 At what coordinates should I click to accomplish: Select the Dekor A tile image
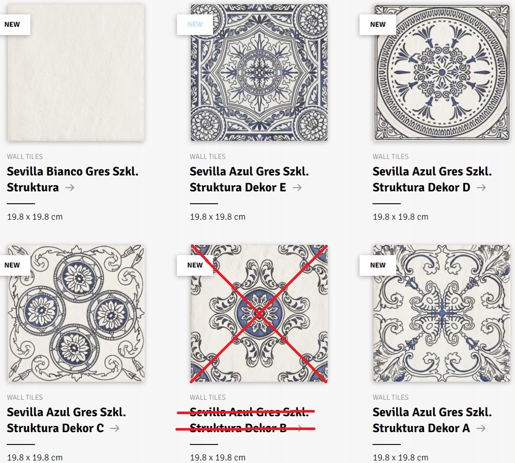pyautogui.click(x=442, y=313)
